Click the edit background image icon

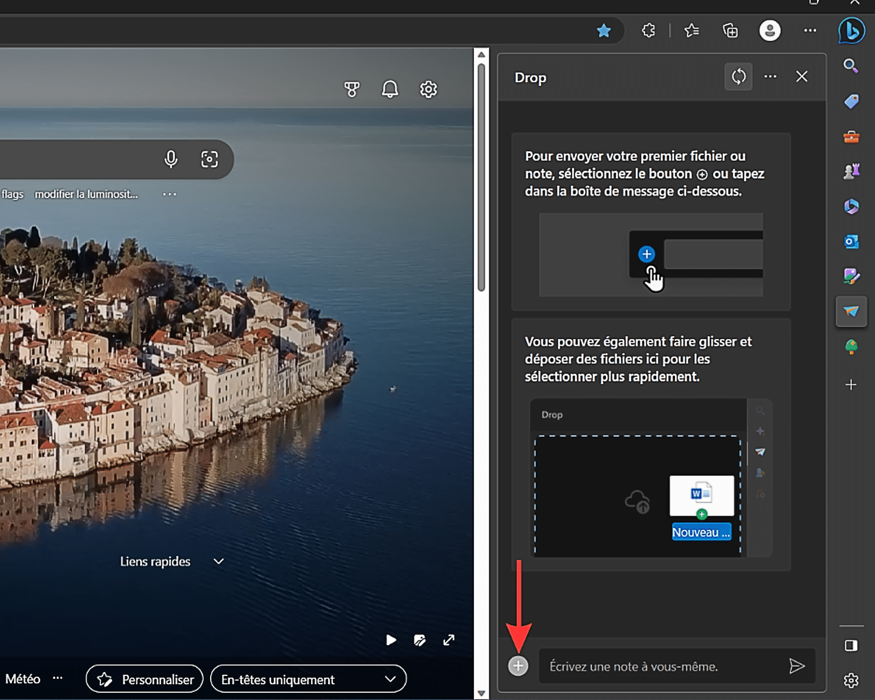[x=420, y=640]
